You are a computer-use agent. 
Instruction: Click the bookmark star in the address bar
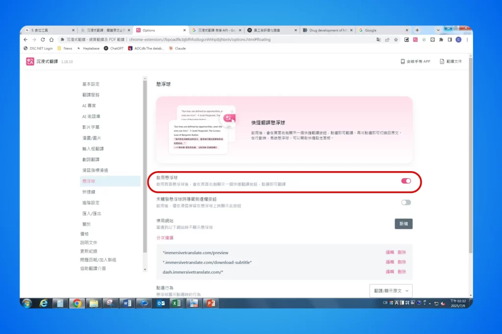click(x=396, y=39)
